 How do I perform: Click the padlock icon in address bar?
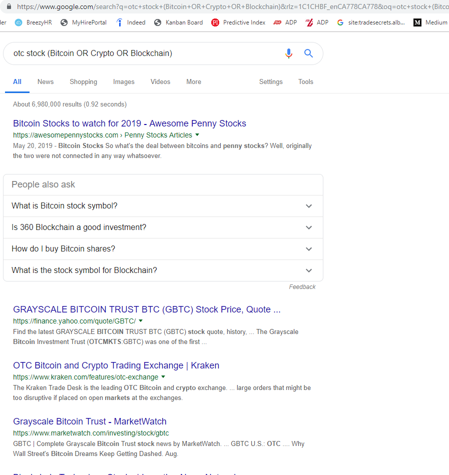point(9,6)
